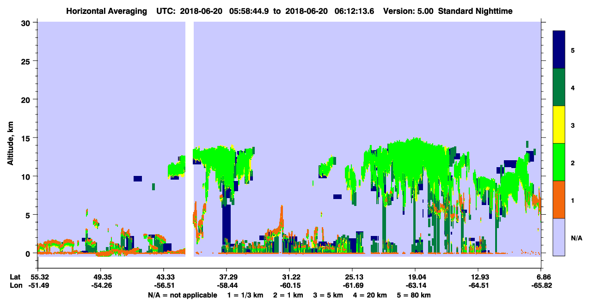Click the 'Standard Nighttime' text
Image resolution: width=601 pixels, height=308 pixels.
coord(475,11)
